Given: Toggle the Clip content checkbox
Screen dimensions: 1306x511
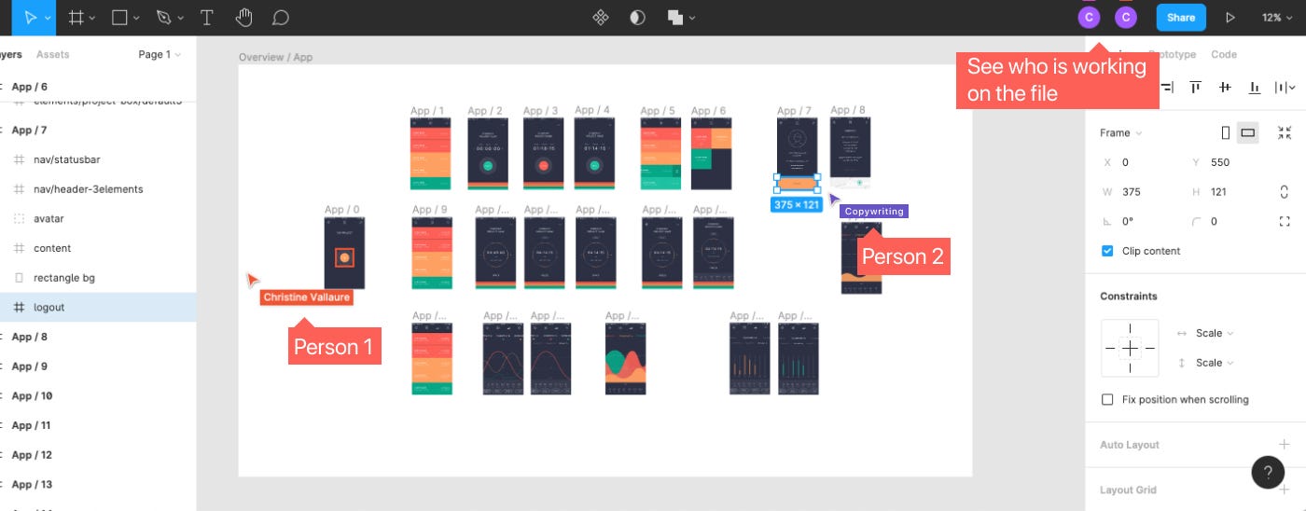Looking at the screenshot, I should [1107, 251].
